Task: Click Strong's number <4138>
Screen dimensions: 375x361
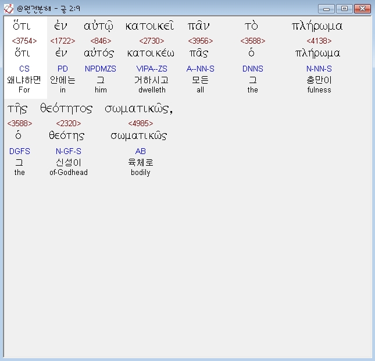Action: [319, 41]
